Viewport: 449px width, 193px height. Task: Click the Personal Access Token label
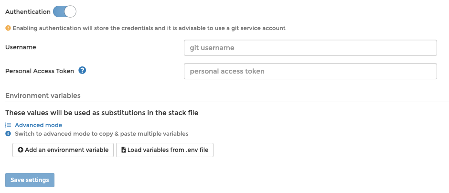click(40, 71)
